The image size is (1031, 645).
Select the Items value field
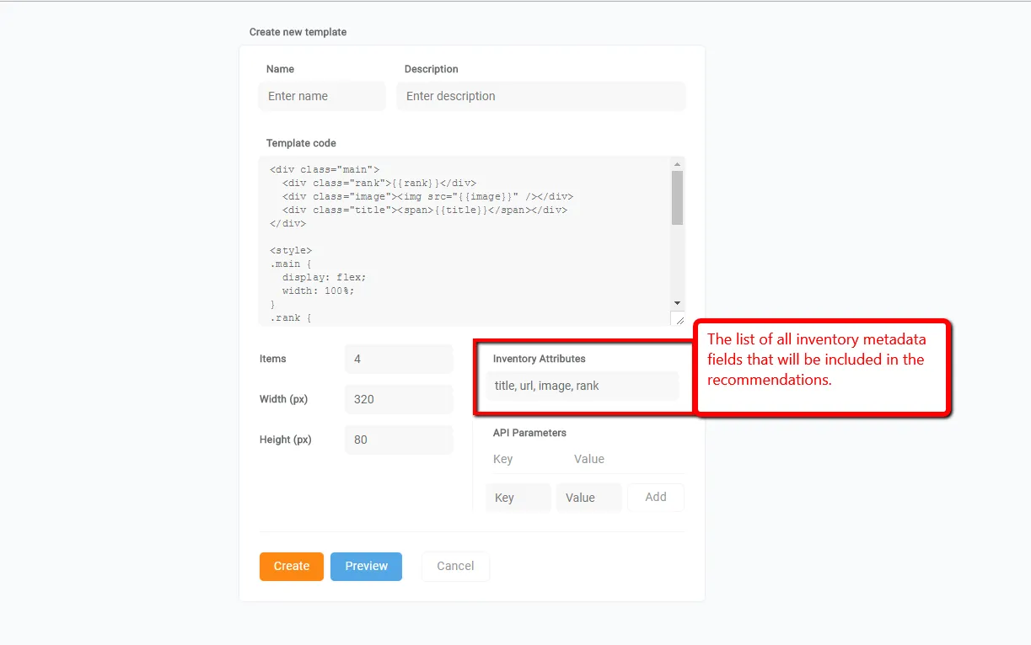(x=399, y=359)
